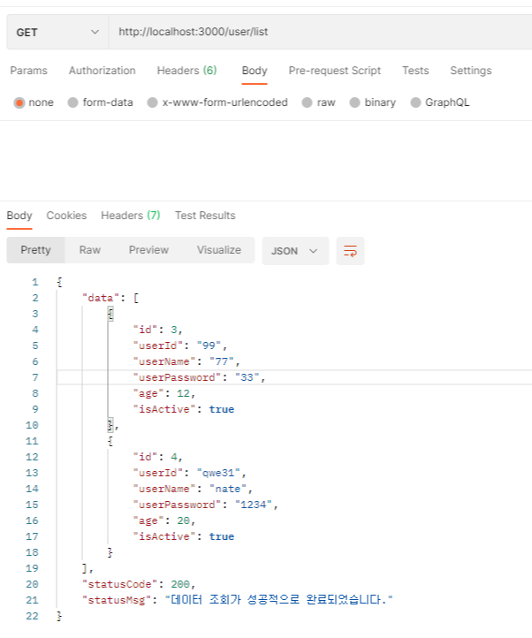Click the "userName": "nate" line
The height and width of the screenshot is (638, 532).
(x=193, y=489)
